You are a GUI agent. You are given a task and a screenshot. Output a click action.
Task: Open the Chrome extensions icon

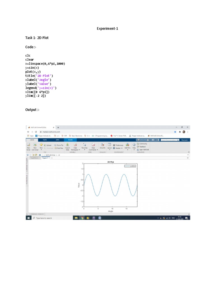tap(180, 132)
